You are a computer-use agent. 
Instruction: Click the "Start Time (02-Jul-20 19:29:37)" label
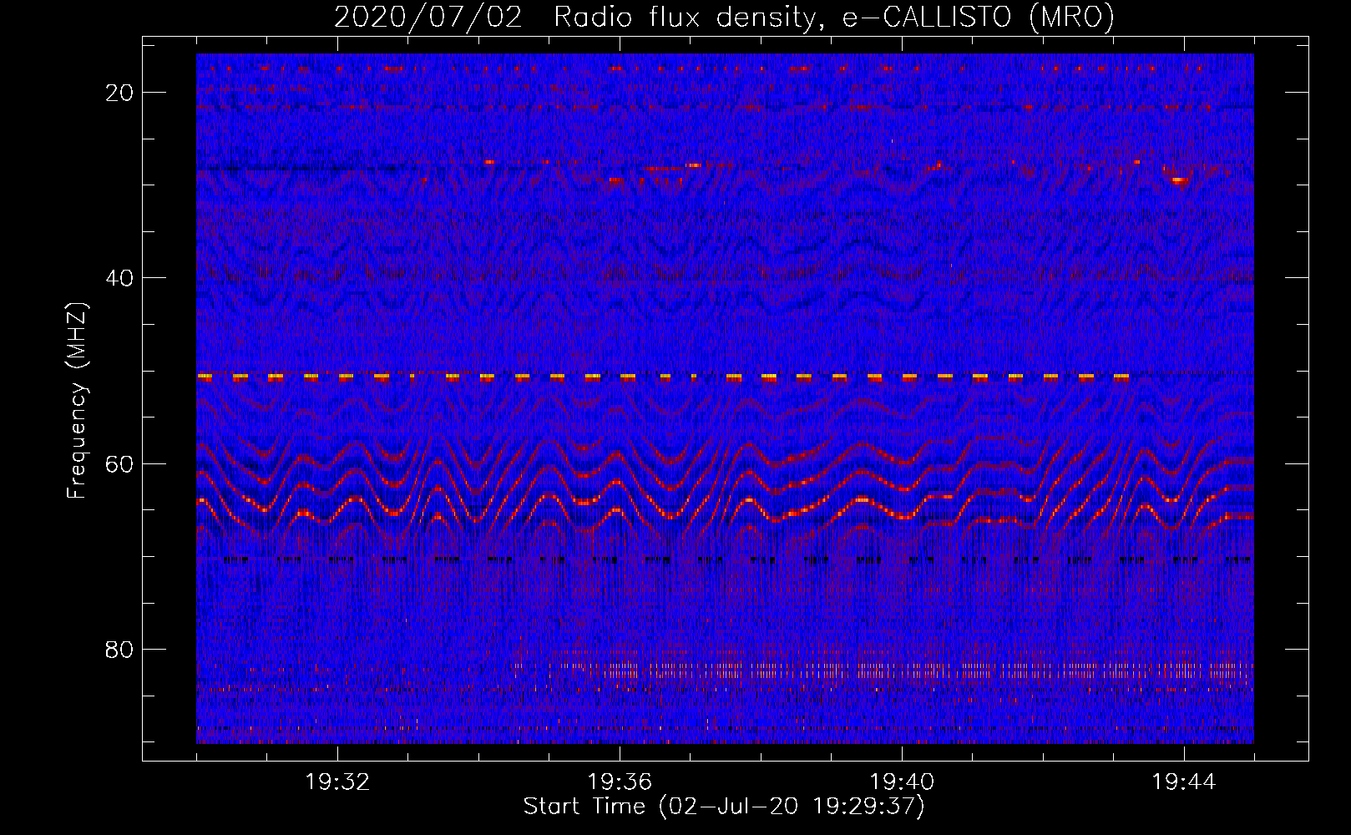(724, 807)
